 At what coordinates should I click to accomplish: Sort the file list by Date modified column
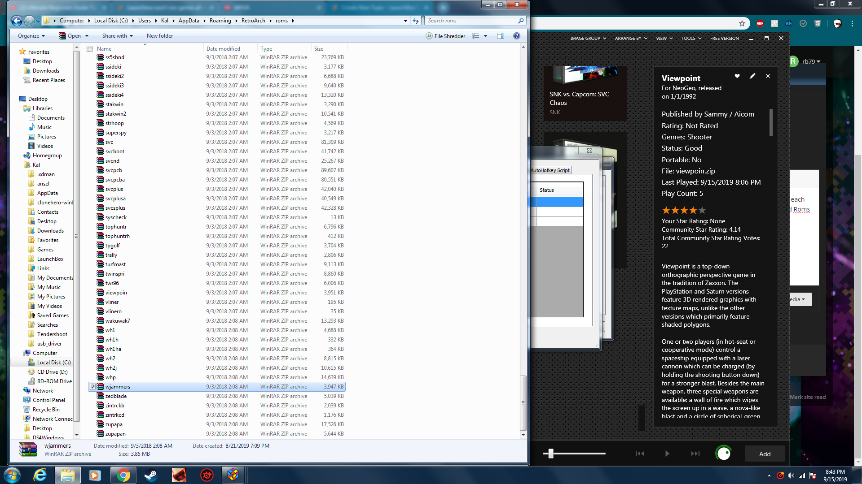tap(230, 48)
